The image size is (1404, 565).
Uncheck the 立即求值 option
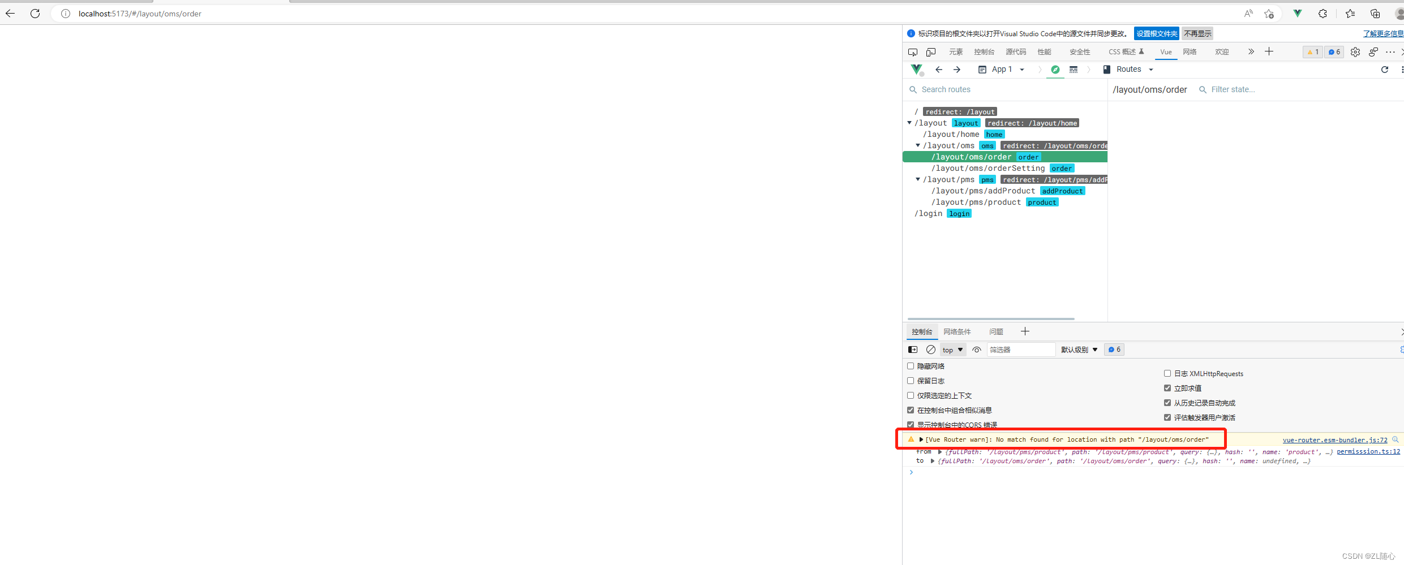click(1167, 388)
